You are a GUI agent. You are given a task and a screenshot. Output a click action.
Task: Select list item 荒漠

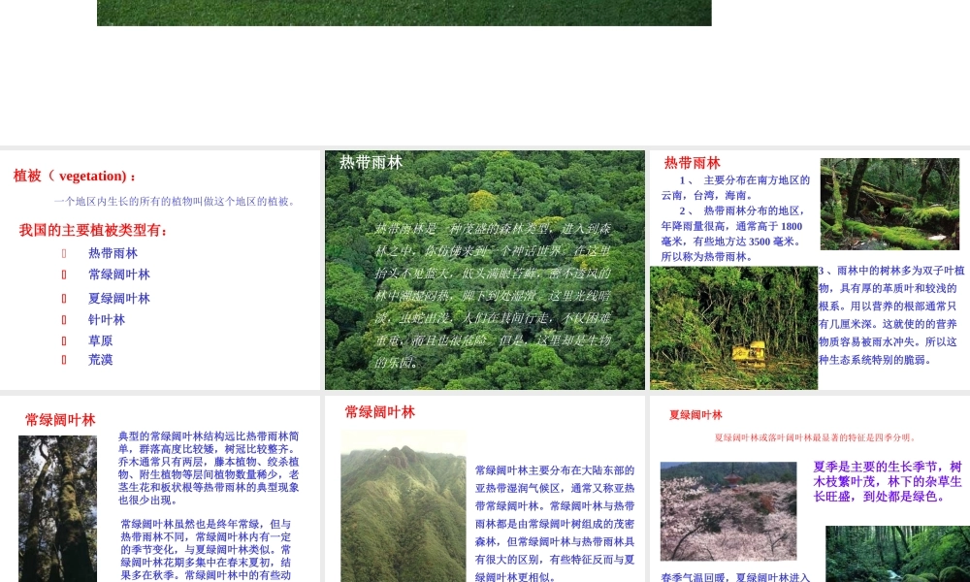100,359
